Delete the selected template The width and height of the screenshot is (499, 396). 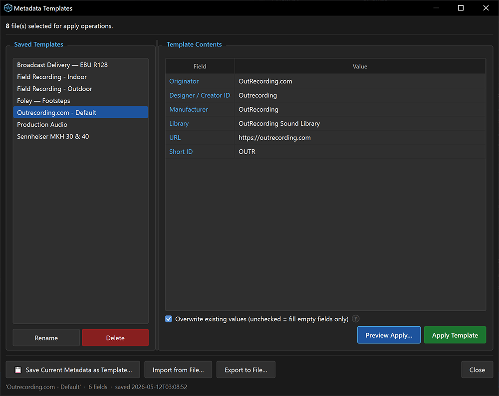tap(115, 338)
